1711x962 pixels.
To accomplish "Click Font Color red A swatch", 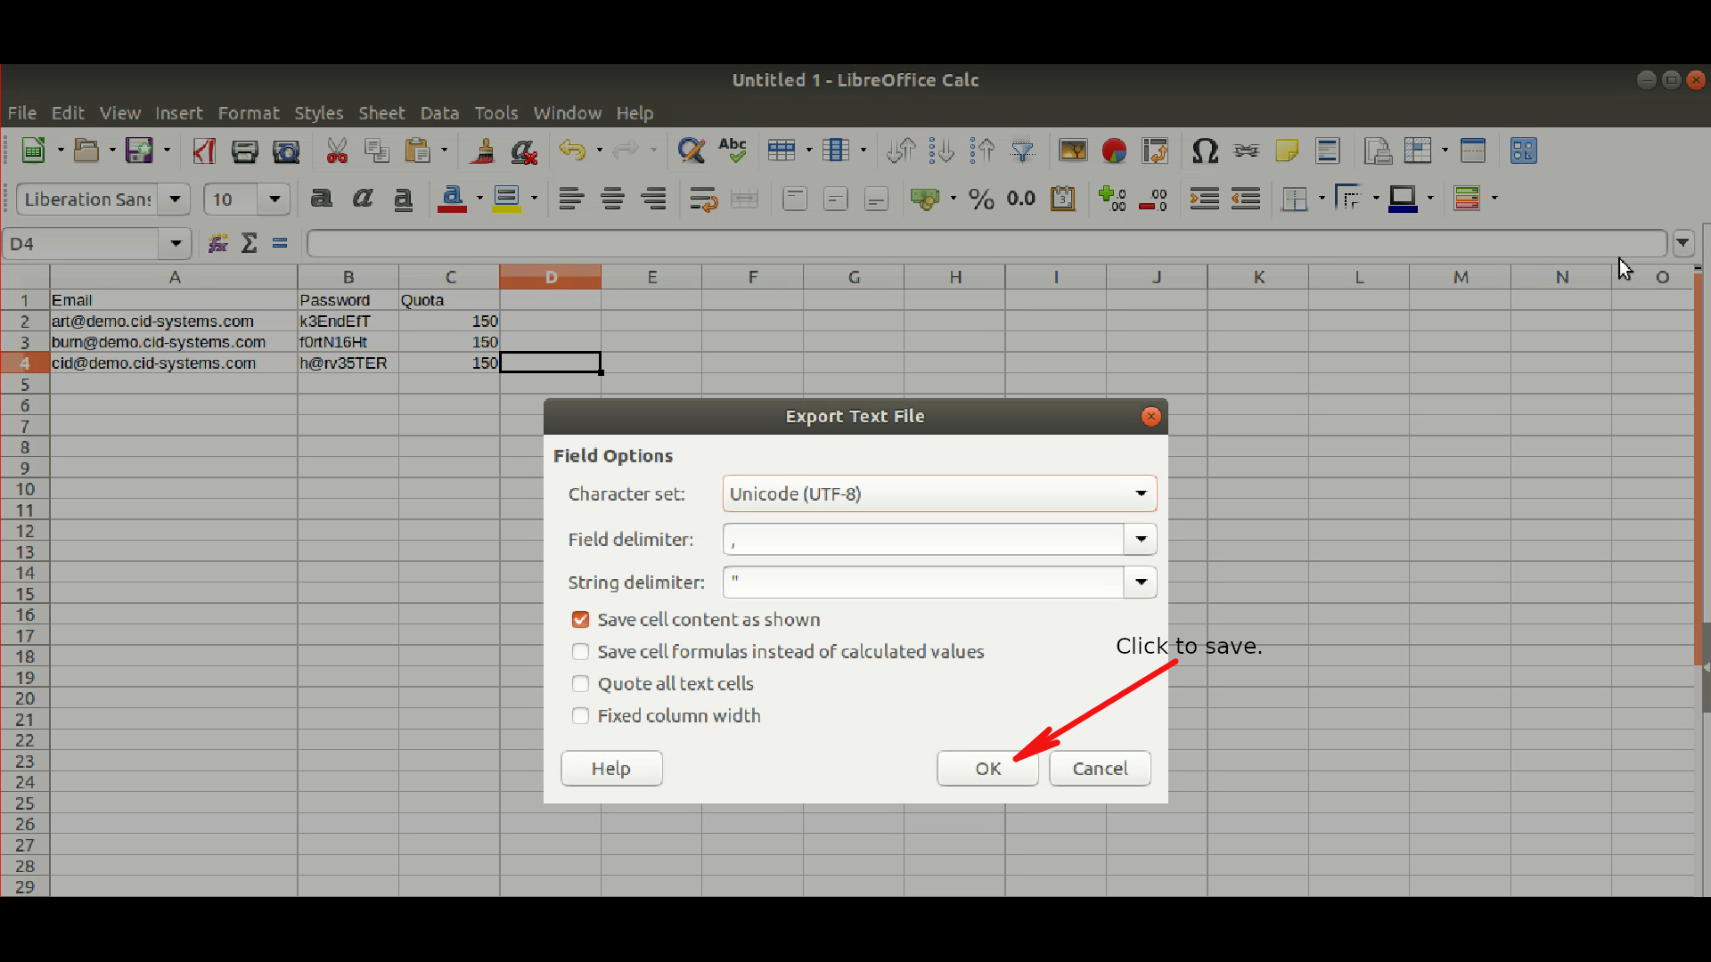I will pos(452,199).
